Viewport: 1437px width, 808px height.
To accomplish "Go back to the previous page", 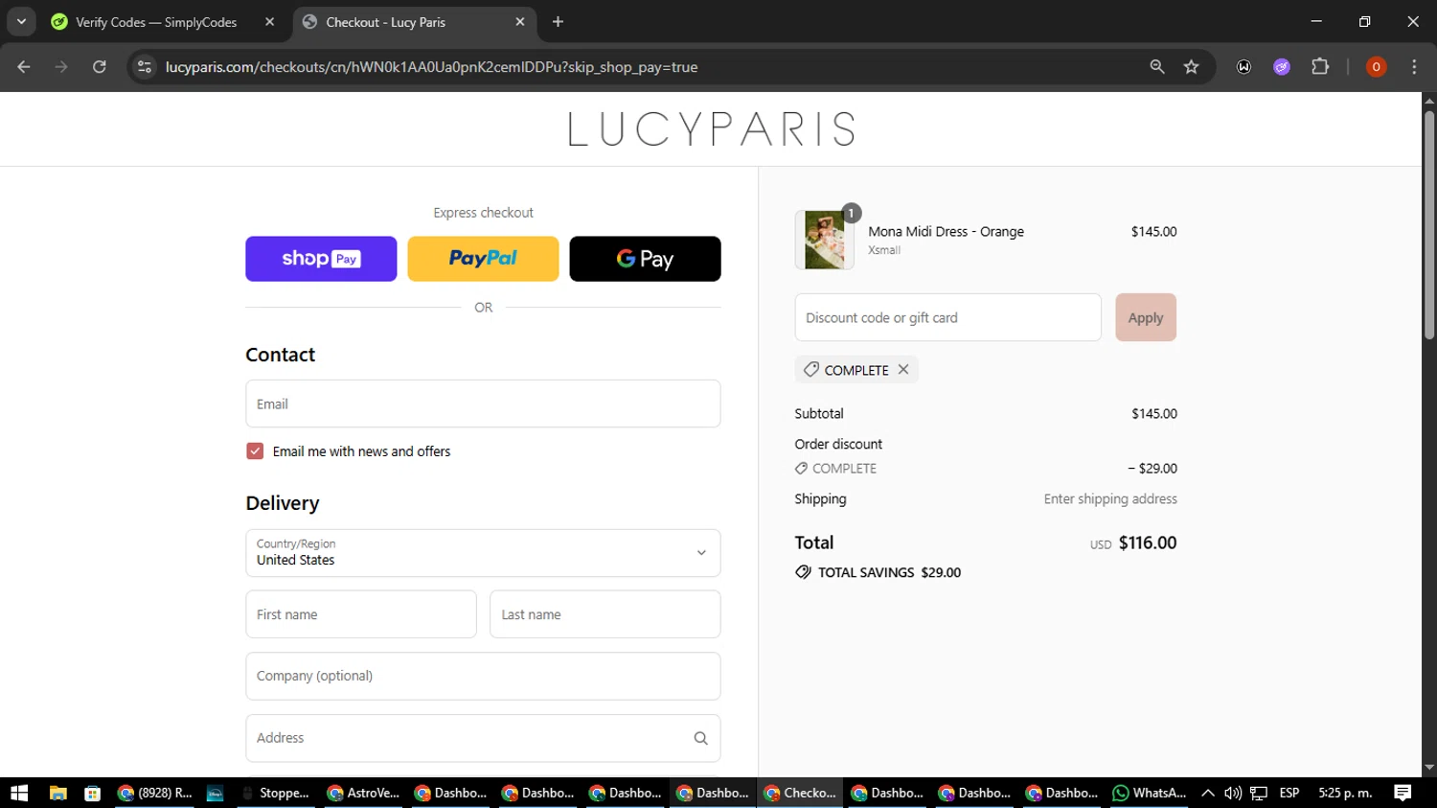I will [x=24, y=67].
